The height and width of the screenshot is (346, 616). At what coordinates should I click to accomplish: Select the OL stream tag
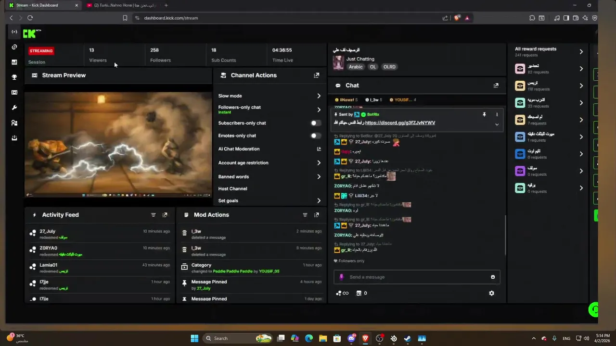click(373, 67)
